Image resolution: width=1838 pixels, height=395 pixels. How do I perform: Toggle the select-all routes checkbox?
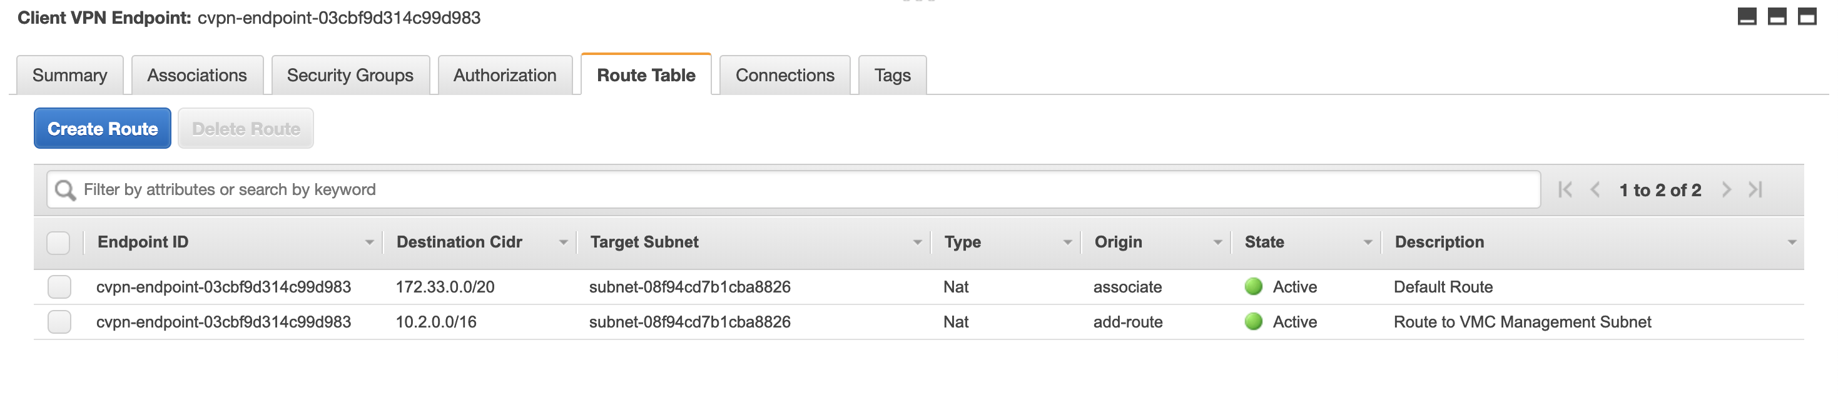[59, 243]
